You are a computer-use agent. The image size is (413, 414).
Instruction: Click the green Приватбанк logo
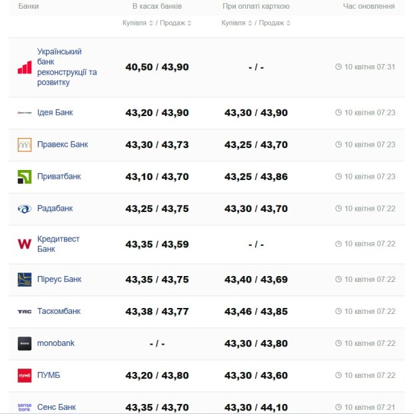pos(25,177)
